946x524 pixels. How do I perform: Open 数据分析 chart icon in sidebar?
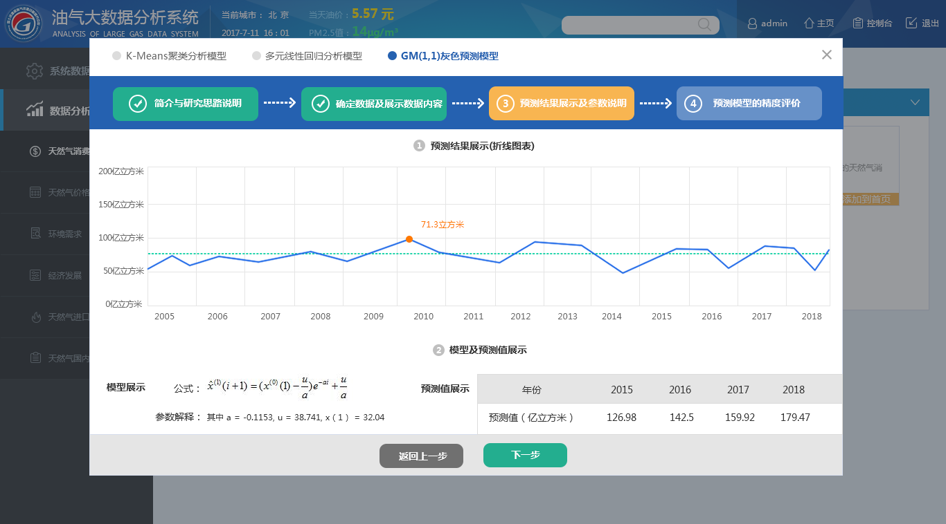point(35,109)
